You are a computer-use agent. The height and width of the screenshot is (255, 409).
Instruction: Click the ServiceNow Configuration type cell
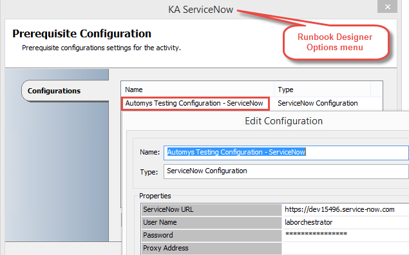(318, 103)
